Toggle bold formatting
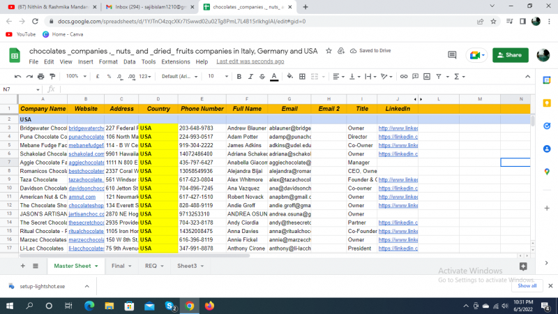 click(239, 77)
